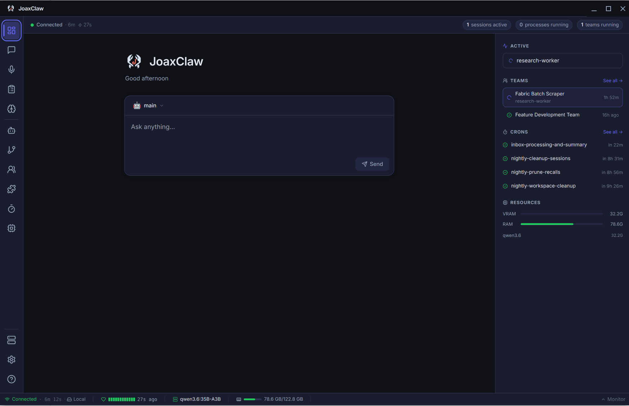Click the JoaxClaw logo next to heading
Screen dimensions: 629x406
(x=134, y=61)
